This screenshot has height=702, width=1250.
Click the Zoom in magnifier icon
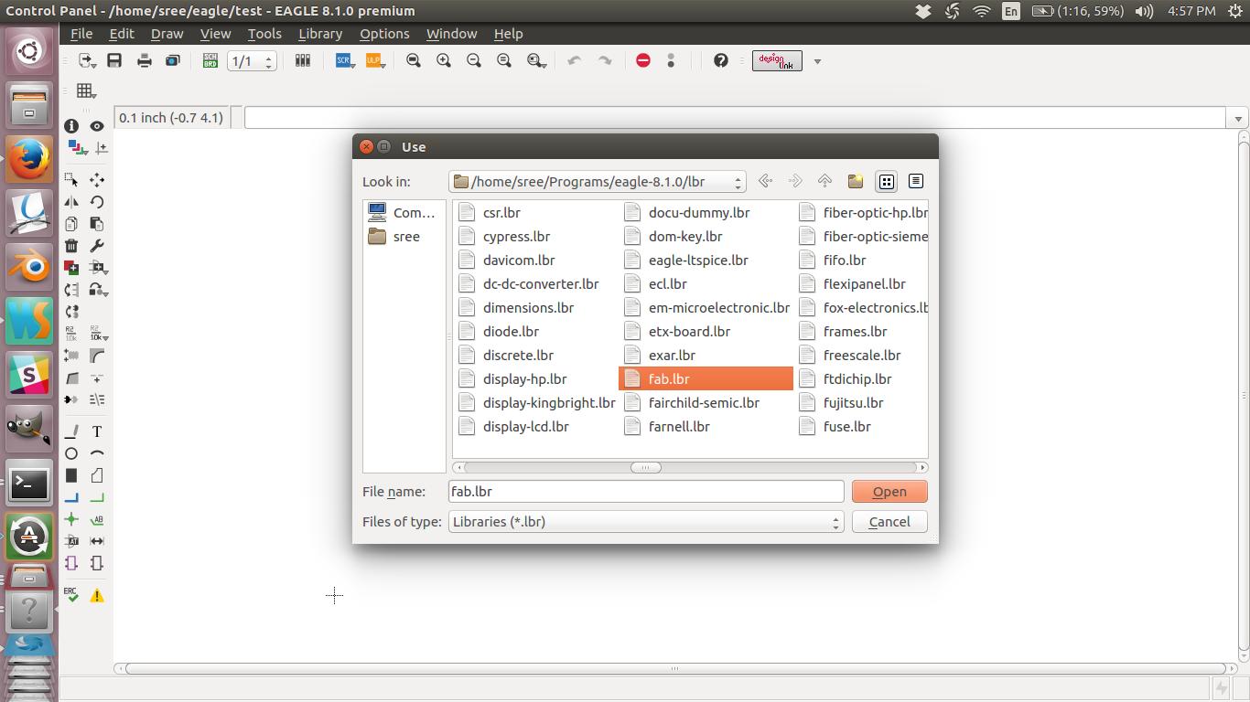pos(444,60)
